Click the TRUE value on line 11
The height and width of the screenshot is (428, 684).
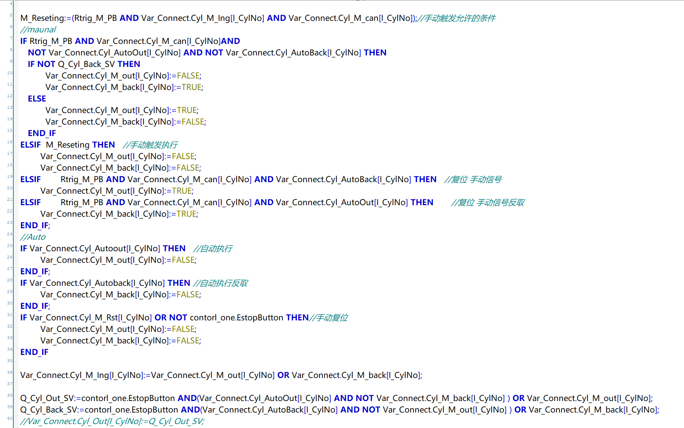(x=191, y=87)
